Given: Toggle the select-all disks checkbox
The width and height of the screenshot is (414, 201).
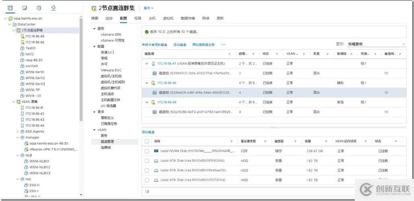Looking at the screenshot, I should (147, 142).
